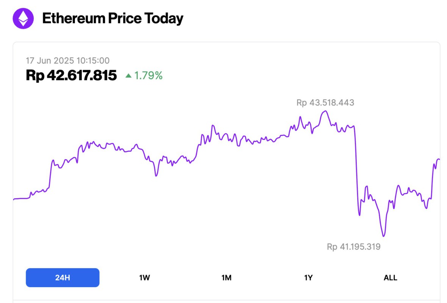Switch to the 1W chart view

click(x=144, y=277)
